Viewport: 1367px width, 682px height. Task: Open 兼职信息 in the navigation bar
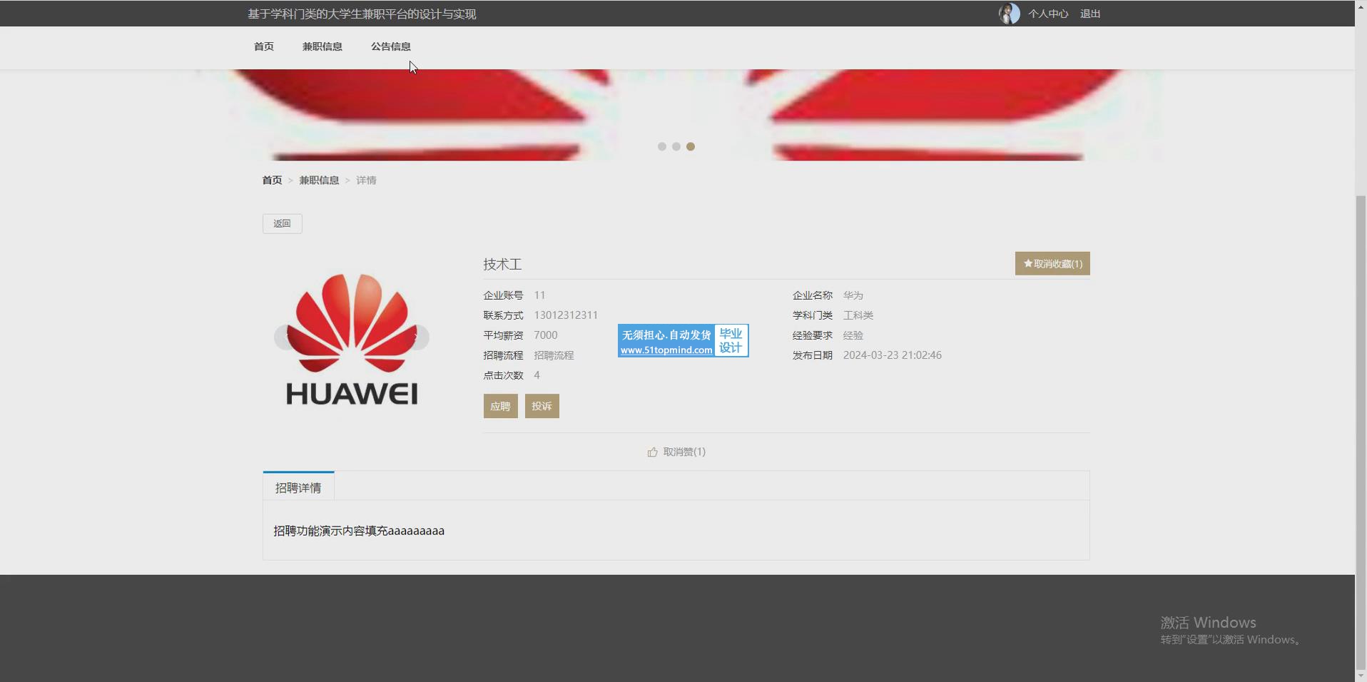[322, 47]
